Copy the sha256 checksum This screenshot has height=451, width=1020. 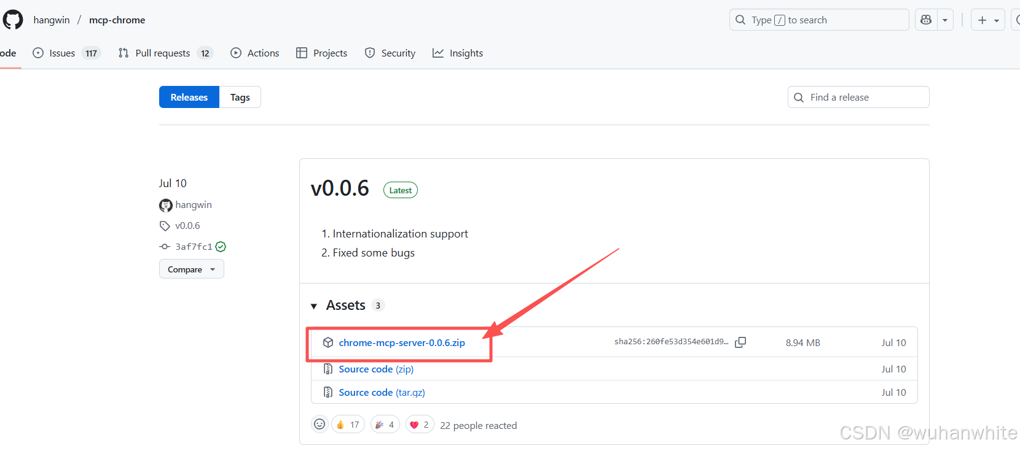point(740,342)
